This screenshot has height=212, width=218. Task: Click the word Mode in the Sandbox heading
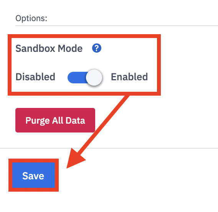(70, 48)
